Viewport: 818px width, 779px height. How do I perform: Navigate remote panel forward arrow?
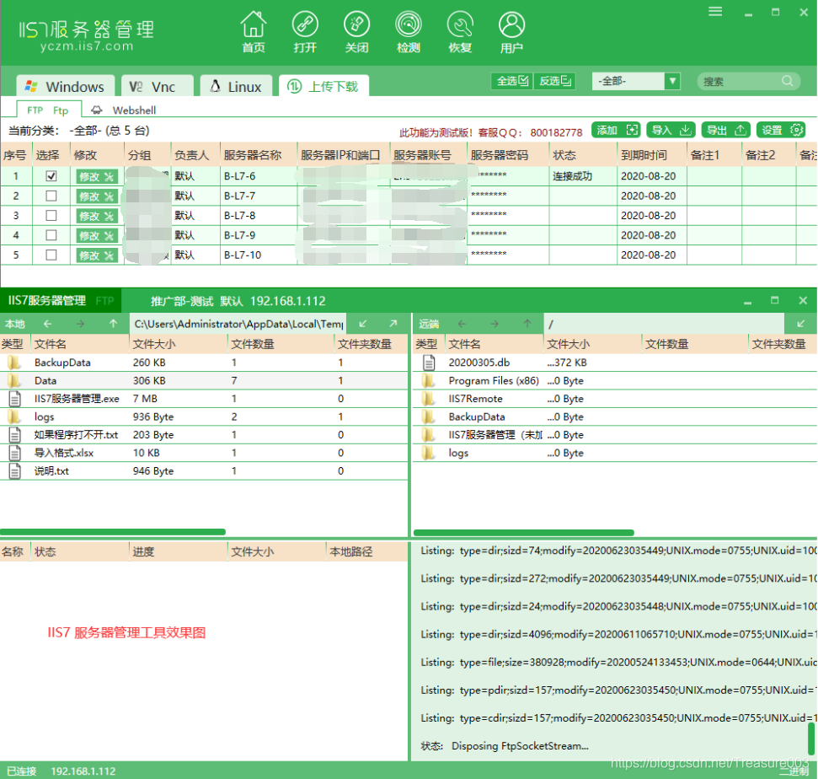(494, 324)
